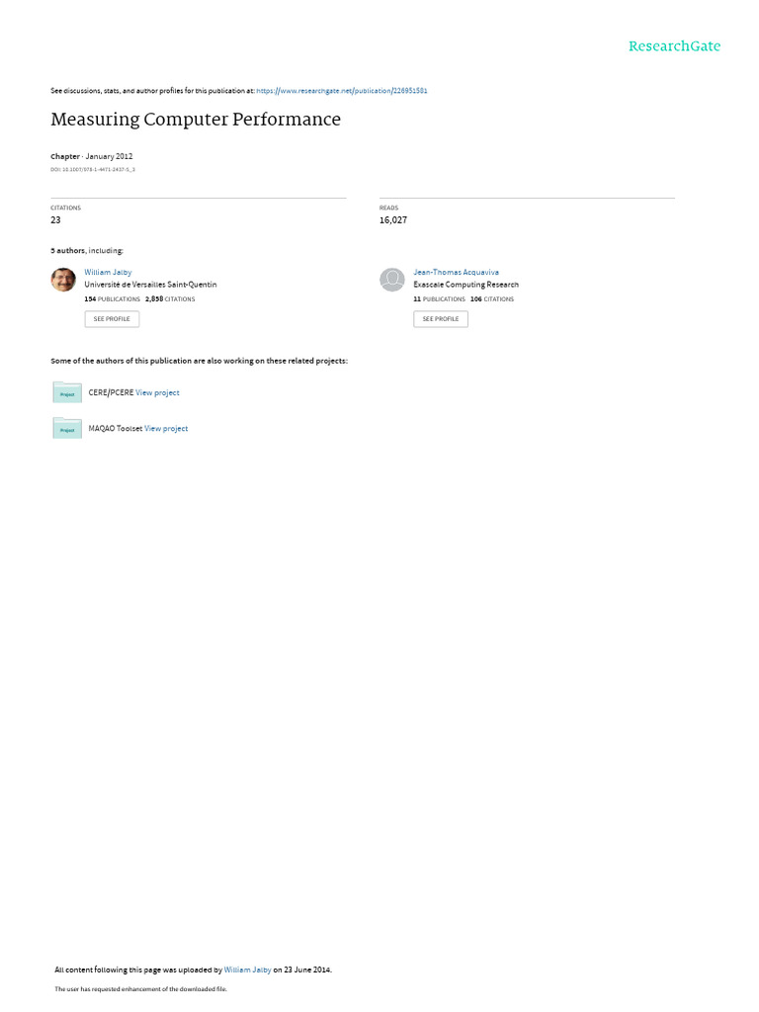Click the reads count 16,027

pos(393,220)
